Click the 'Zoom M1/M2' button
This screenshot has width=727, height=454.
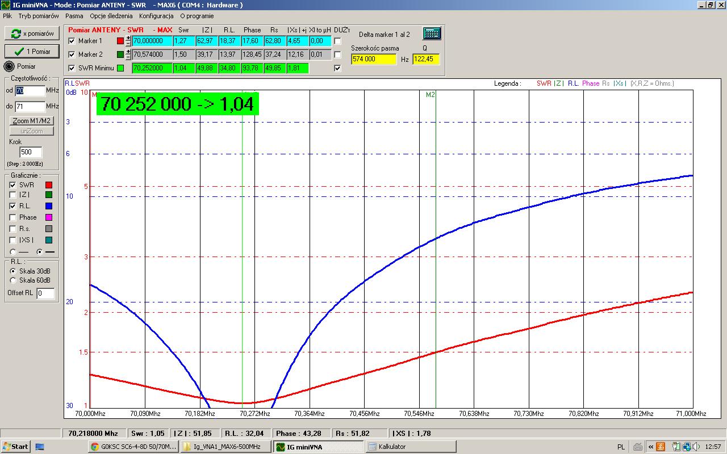point(32,121)
